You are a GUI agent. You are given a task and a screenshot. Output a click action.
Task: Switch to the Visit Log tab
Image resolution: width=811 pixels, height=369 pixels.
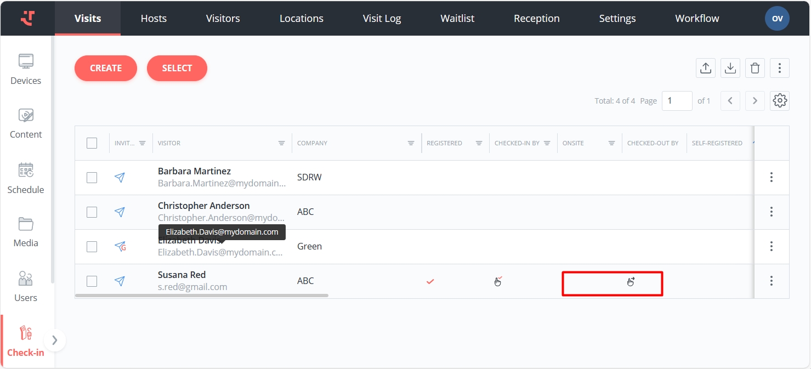382,18
